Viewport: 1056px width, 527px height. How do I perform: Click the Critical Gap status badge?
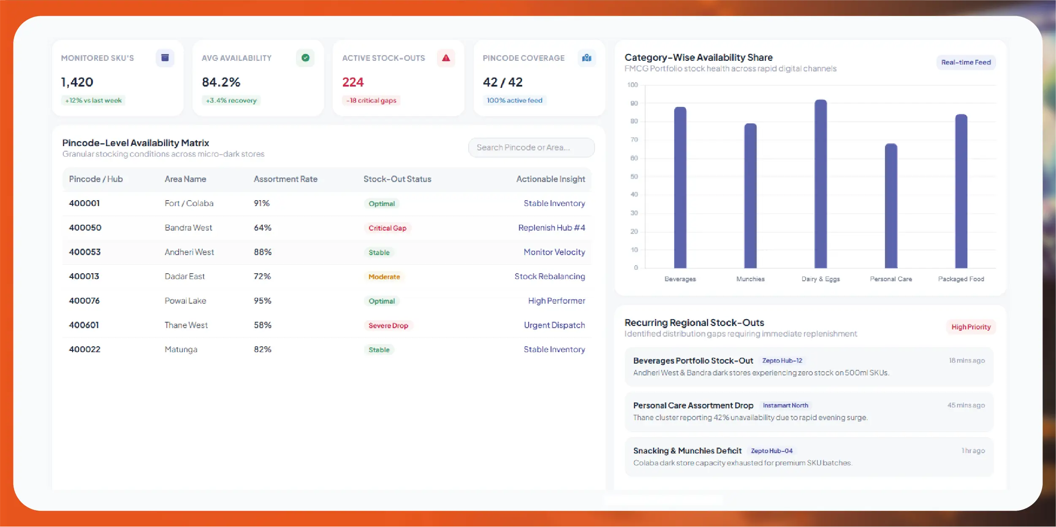click(387, 228)
